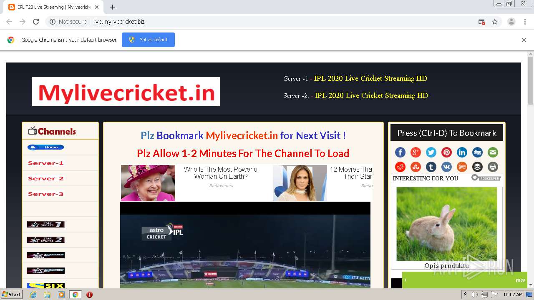Image resolution: width=534 pixels, height=300 pixels.
Task: Open Adskeeper logo link
Action: coord(486,178)
